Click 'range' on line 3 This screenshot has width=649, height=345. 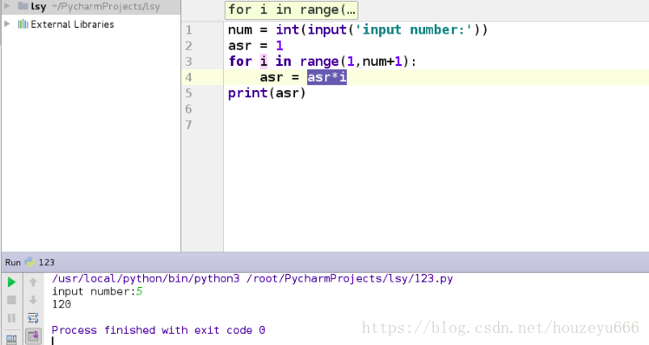pos(319,62)
